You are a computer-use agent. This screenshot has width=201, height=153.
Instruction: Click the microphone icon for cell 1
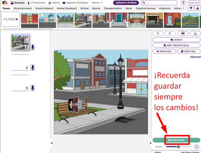click(33, 47)
